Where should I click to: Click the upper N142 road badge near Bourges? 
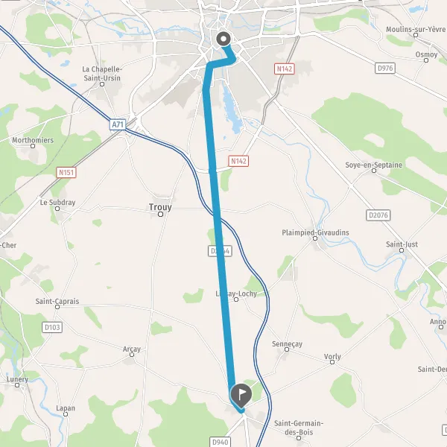point(285,69)
